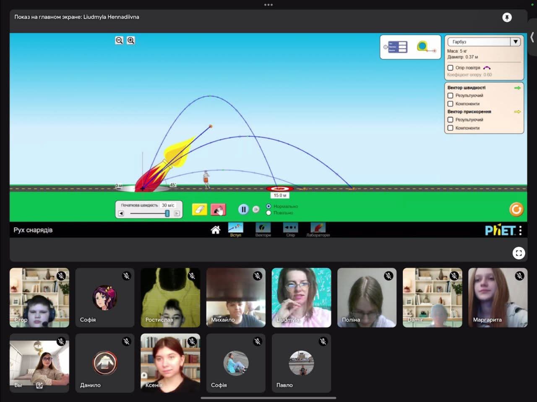Image resolution: width=537 pixels, height=402 pixels.
Task: Click the Початкова швидкість slider handle
Action: (x=167, y=213)
